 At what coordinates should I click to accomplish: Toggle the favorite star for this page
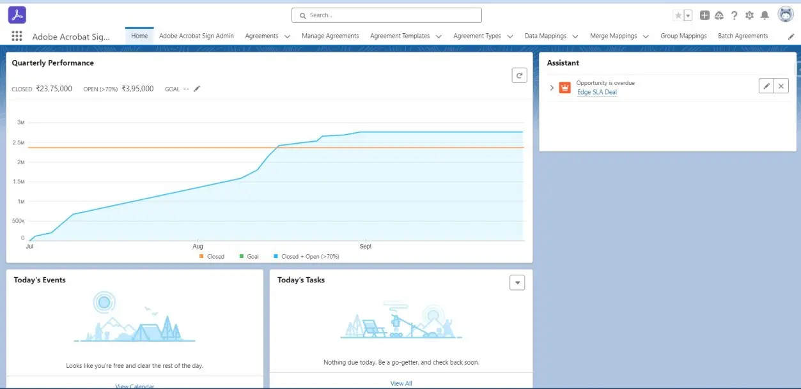coord(678,15)
